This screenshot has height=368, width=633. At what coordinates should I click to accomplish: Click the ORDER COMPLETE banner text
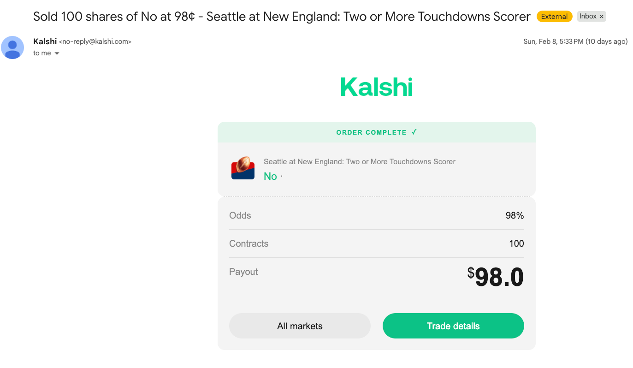point(371,132)
